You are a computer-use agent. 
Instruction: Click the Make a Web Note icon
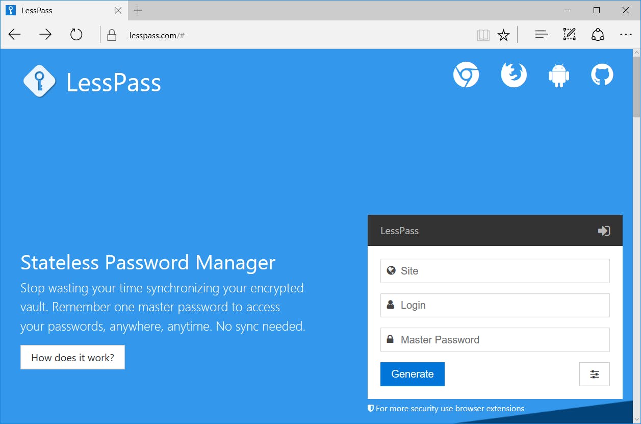(569, 35)
